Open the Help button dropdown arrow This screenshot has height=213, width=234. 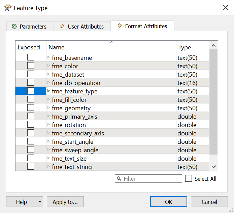pos(40,202)
